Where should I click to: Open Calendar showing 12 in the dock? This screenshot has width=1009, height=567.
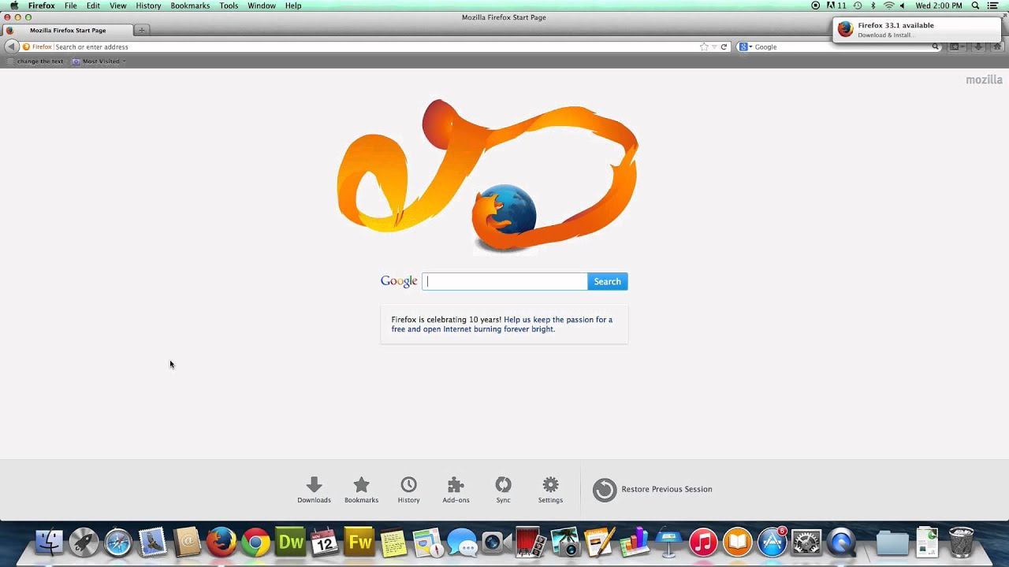coord(325,542)
